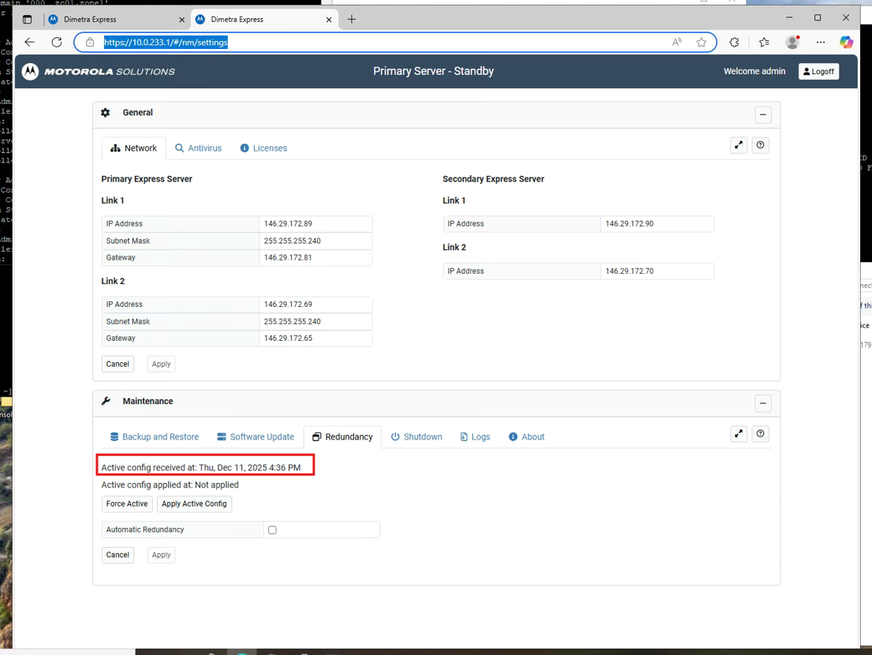Edit Primary Link 1 IP Address field
The image size is (872, 655).
pyautogui.click(x=315, y=223)
